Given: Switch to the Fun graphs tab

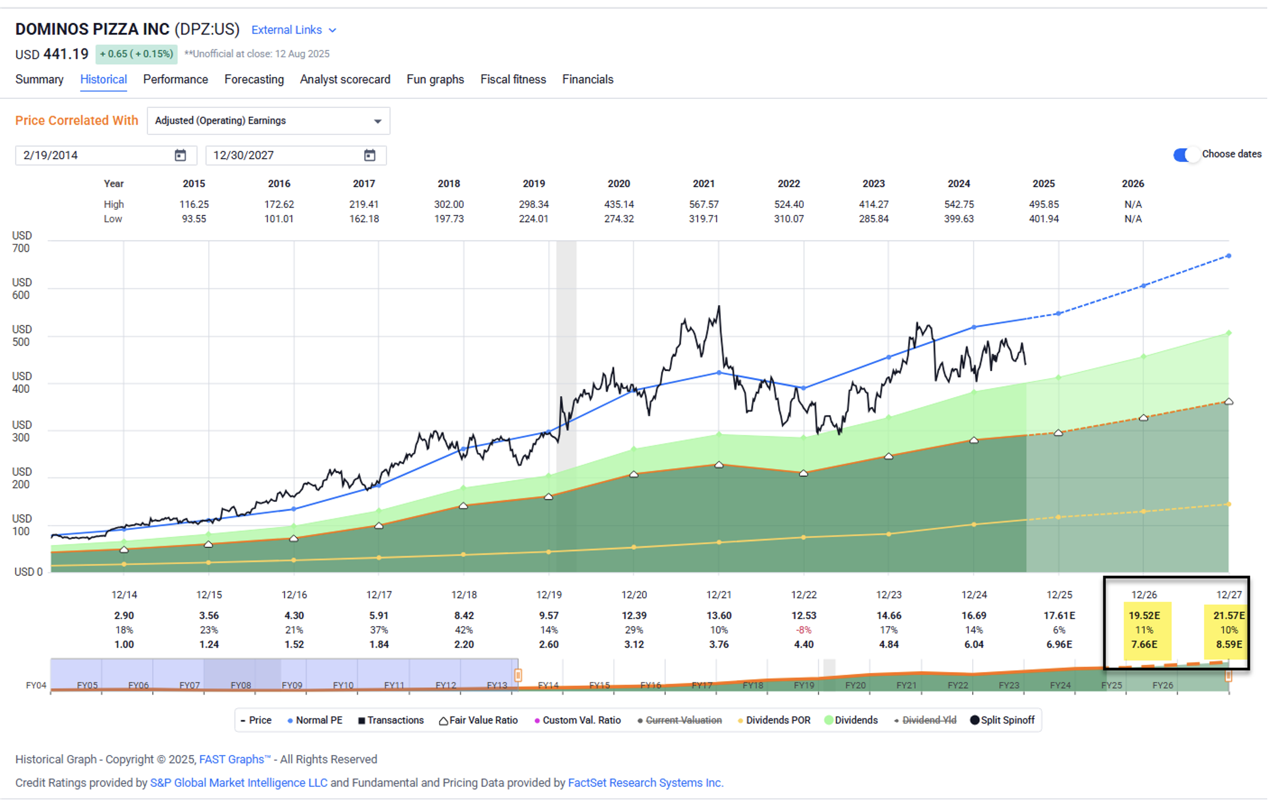Looking at the screenshot, I should [436, 79].
